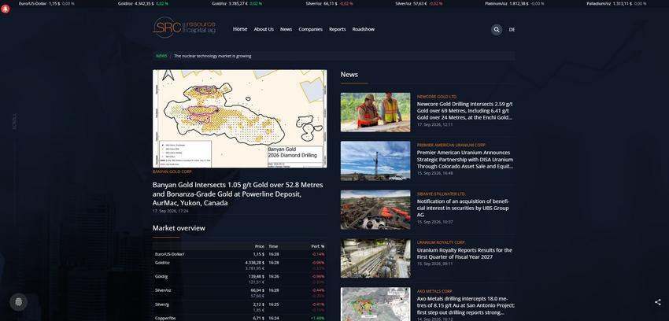The height and width of the screenshot is (321, 669).
Task: Select the Gold/oz row in Market overview
Action: pos(240,265)
